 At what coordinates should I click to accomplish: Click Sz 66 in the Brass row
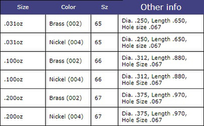[105, 61]
